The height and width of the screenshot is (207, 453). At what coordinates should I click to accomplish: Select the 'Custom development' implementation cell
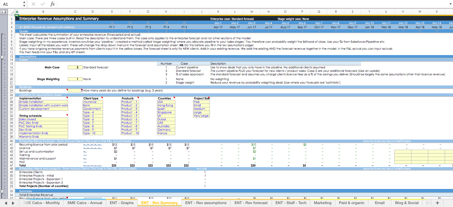tap(43, 109)
